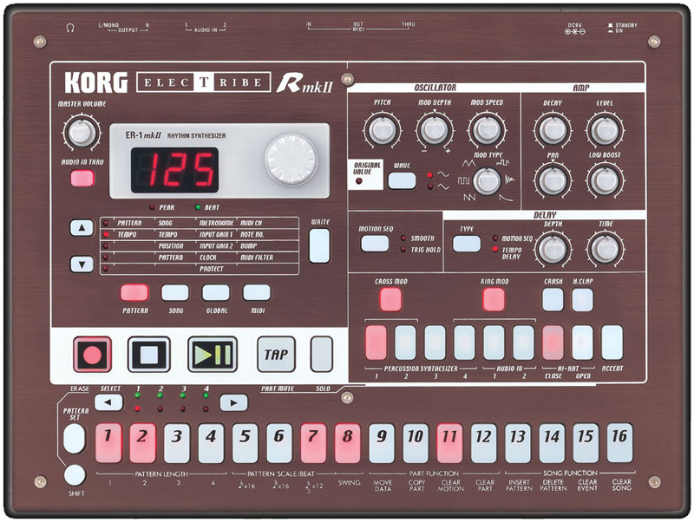Viewport: 694px width, 522px height.
Task: Click the Amp Decay knob
Action: (x=553, y=130)
